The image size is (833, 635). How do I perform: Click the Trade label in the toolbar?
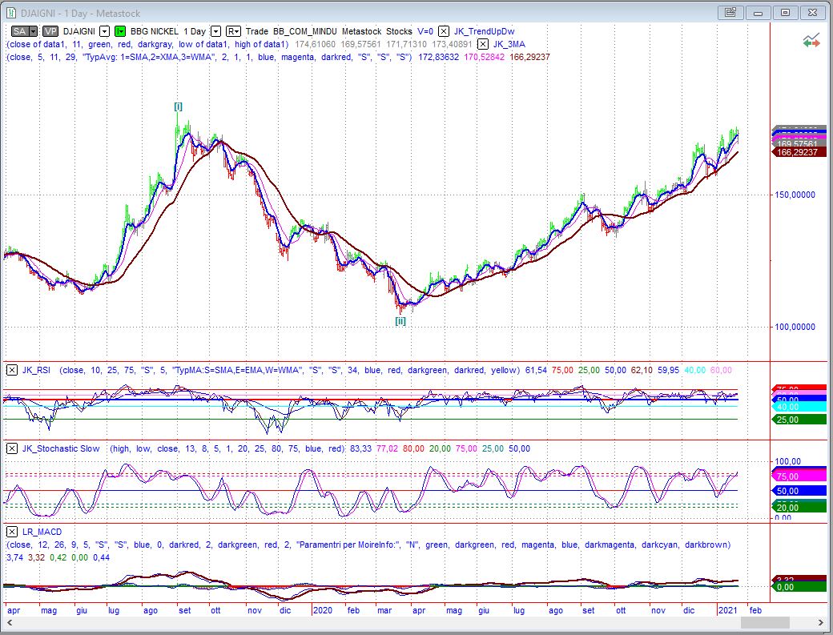click(x=256, y=31)
